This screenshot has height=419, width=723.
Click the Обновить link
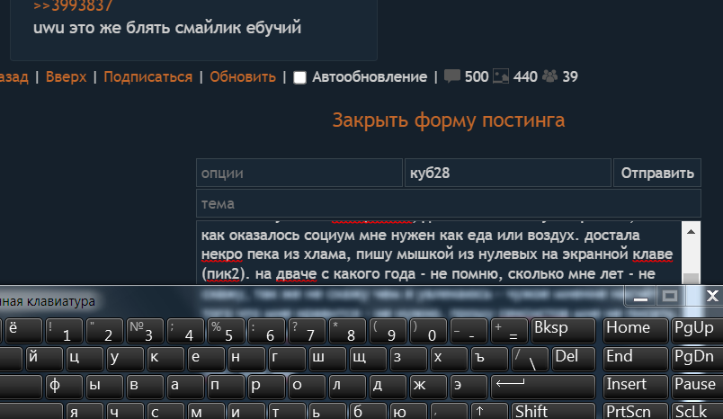tap(243, 76)
